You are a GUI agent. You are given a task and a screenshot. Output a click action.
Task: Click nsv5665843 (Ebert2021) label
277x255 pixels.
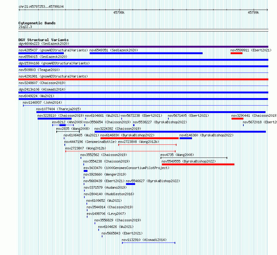(x=122, y=233)
